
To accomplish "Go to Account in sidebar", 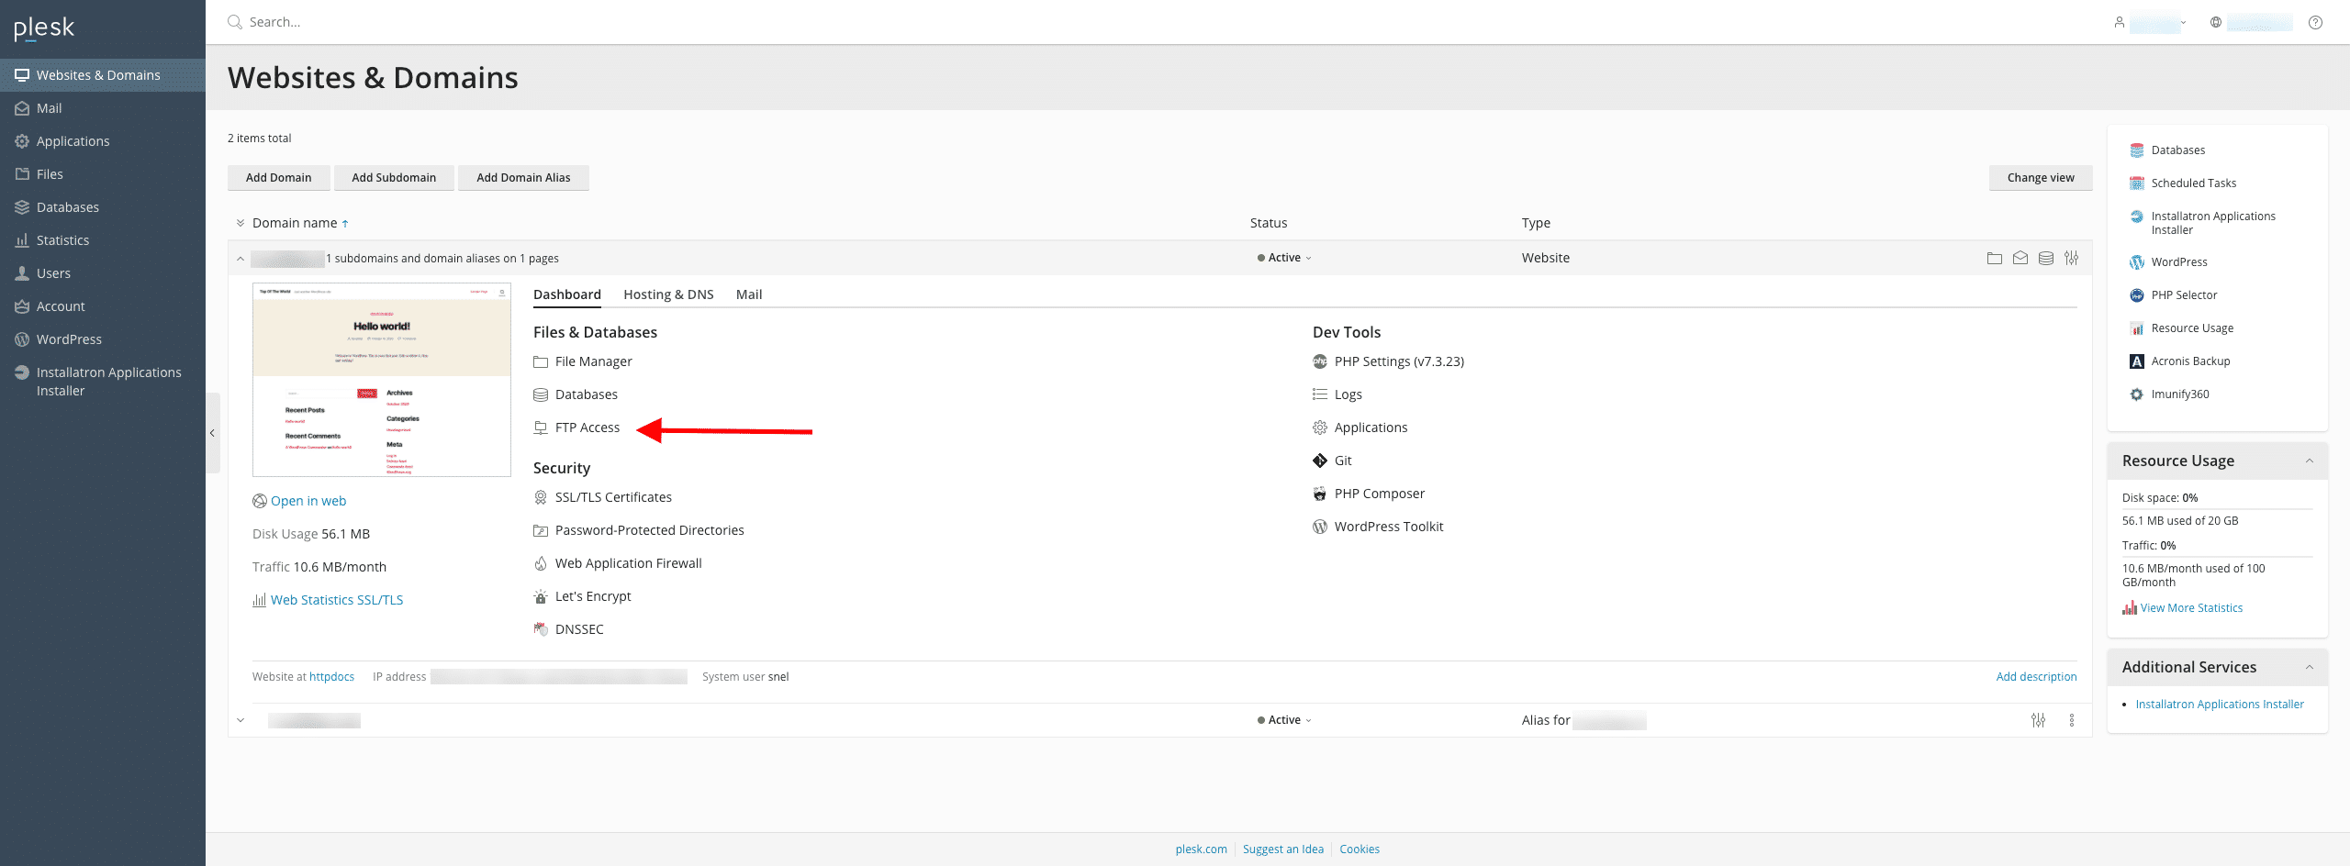I will pyautogui.click(x=103, y=306).
